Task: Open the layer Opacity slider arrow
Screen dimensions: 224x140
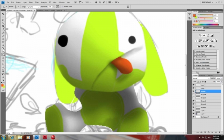Action: [221, 78]
